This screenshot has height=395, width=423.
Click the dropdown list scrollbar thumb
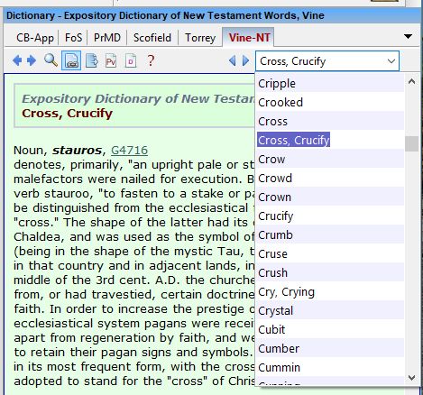(411, 144)
